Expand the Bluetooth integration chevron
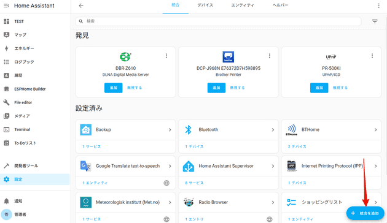The height and width of the screenshot is (223, 387). click(x=273, y=130)
